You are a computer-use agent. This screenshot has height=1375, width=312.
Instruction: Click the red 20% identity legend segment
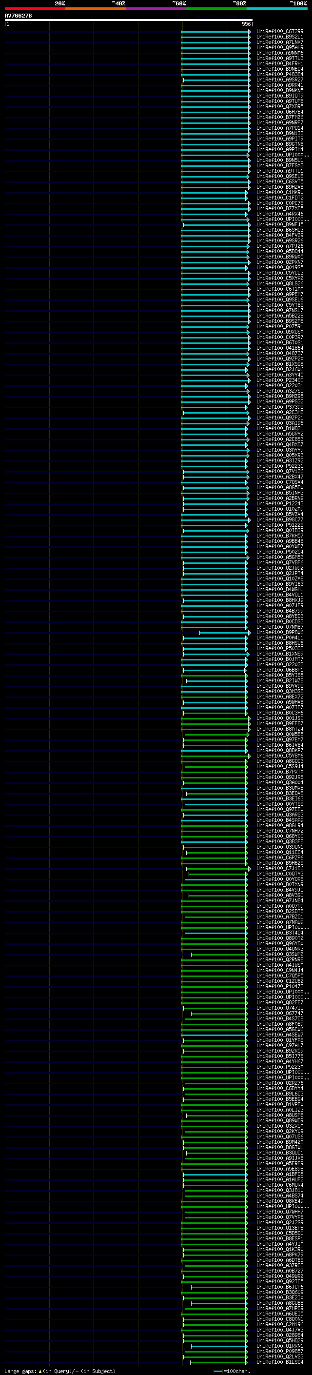(x=35, y=9)
